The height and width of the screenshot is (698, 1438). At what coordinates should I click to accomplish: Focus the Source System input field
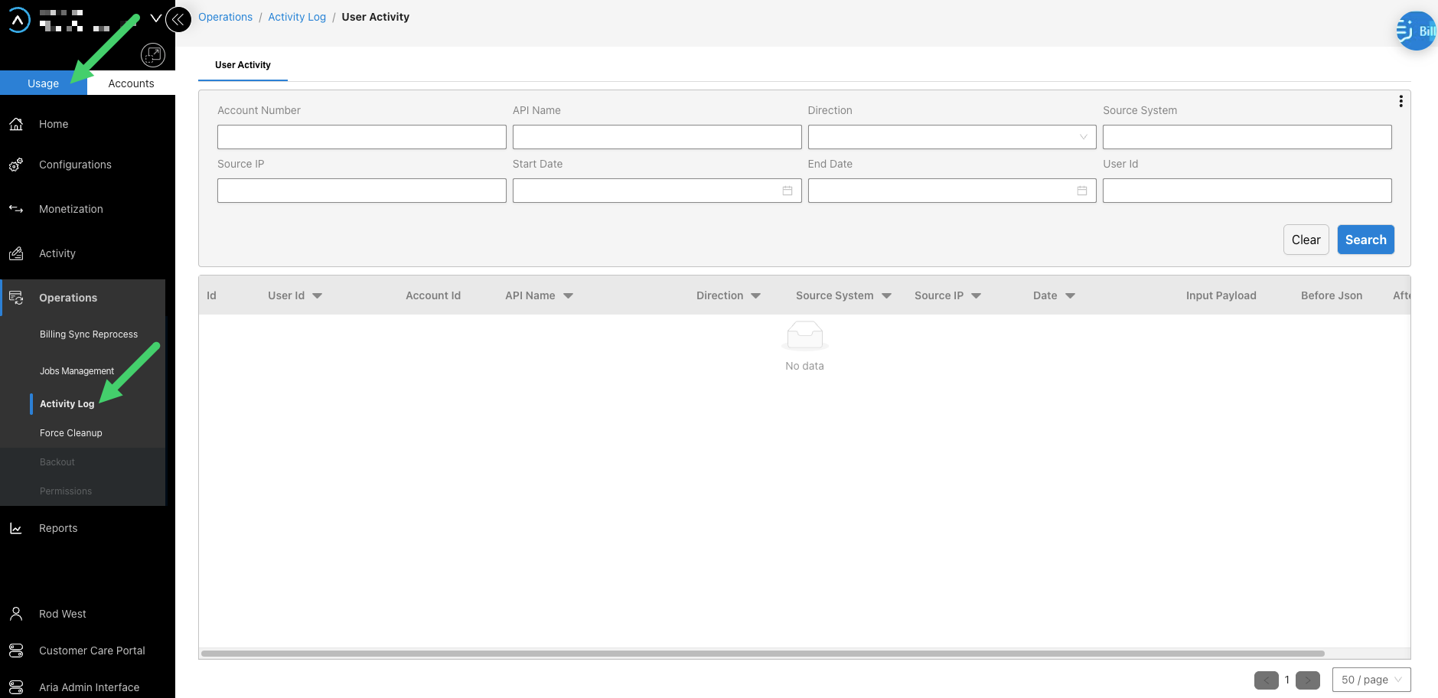(1247, 137)
